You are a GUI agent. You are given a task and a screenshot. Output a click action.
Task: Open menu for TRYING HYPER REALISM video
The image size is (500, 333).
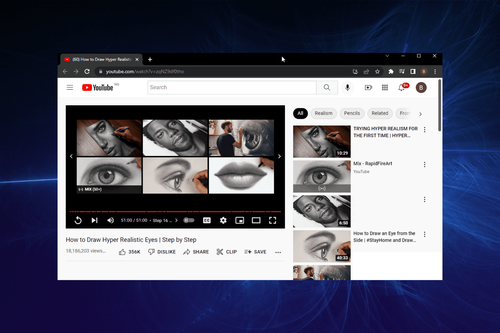click(x=424, y=130)
